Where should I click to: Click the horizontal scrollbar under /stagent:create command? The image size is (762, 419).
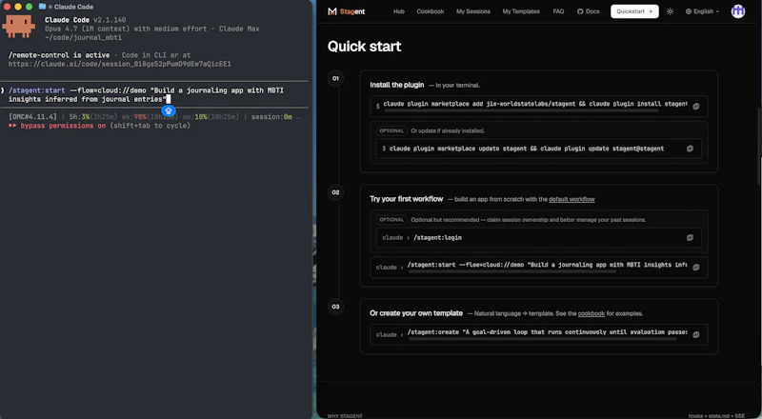542,339
